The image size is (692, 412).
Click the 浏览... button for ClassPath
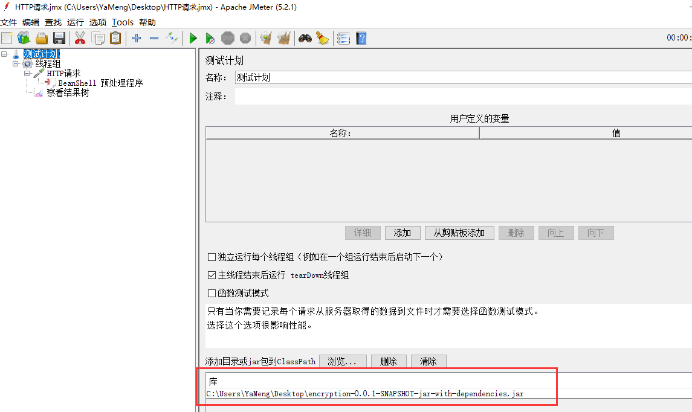click(x=342, y=361)
